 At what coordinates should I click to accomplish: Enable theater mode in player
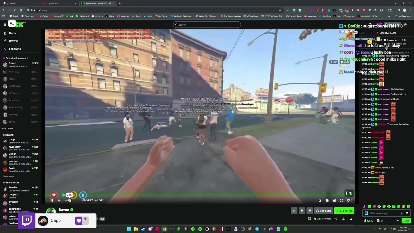334,200
